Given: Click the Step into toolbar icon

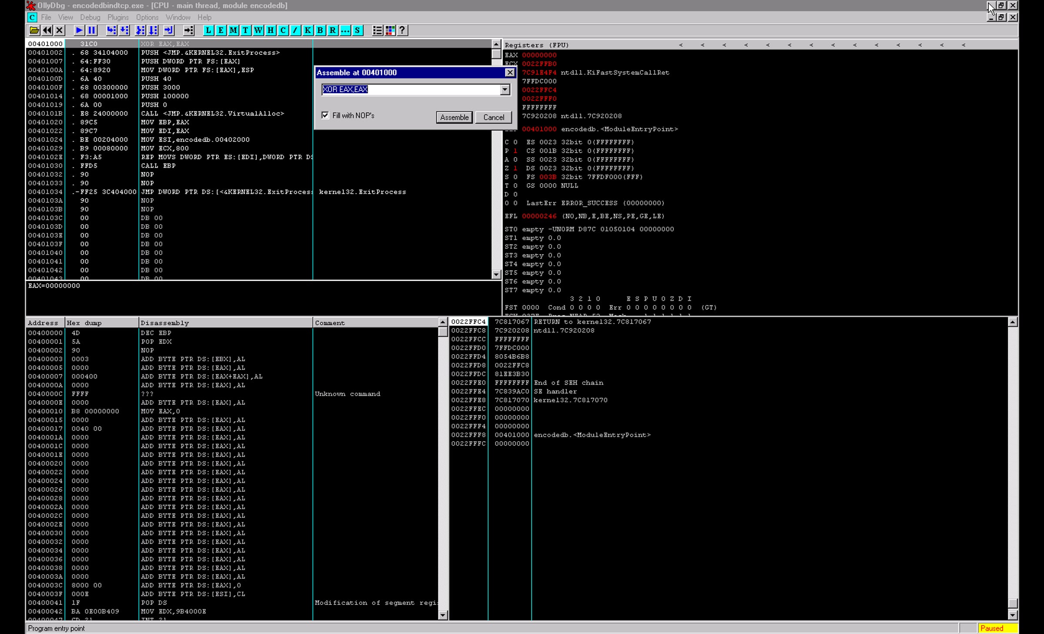Looking at the screenshot, I should coord(111,30).
